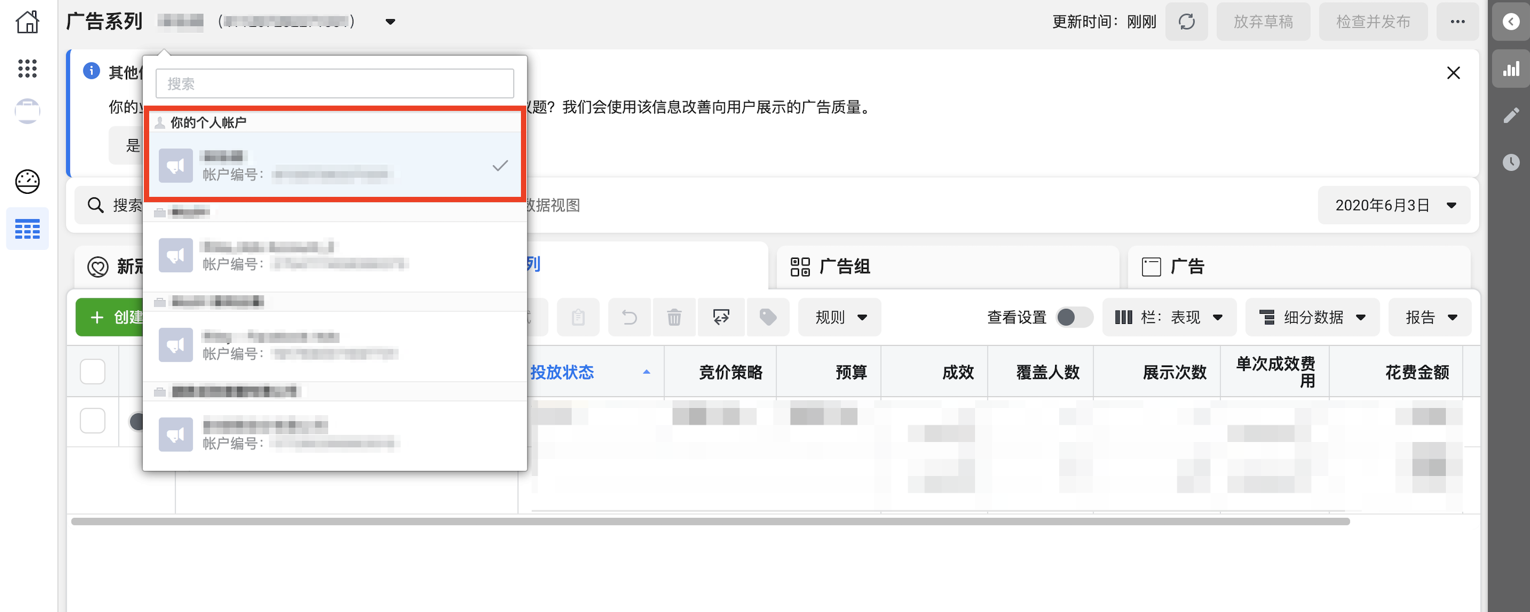This screenshot has width=1530, height=612.
Task: Click the undo arrow icon in toolbar
Action: (629, 317)
